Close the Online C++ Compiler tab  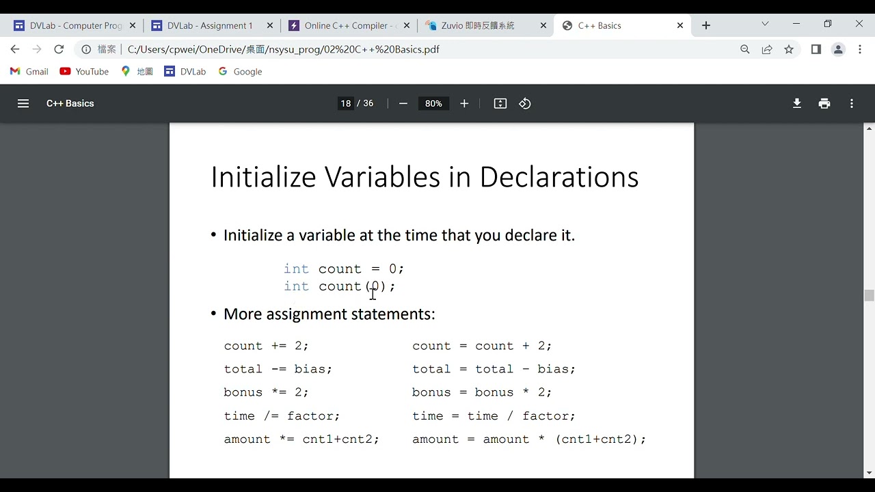tap(406, 25)
